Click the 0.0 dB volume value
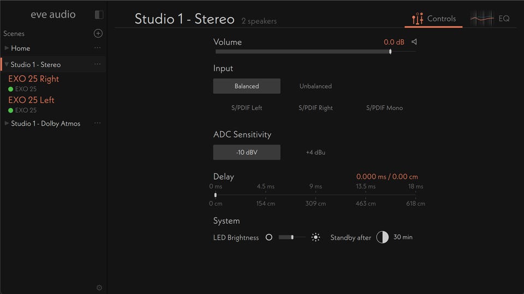The height and width of the screenshot is (294, 524). click(x=394, y=42)
